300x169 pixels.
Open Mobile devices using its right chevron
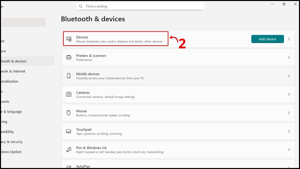click(x=289, y=76)
